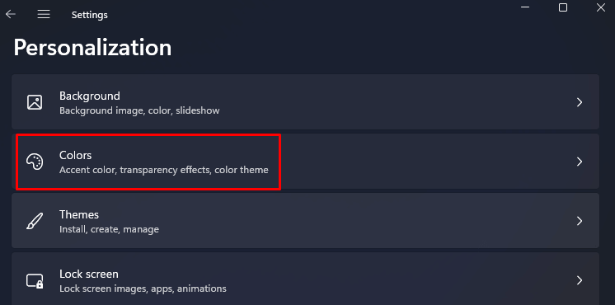Open the Background settings label
615x305 pixels.
(90, 96)
